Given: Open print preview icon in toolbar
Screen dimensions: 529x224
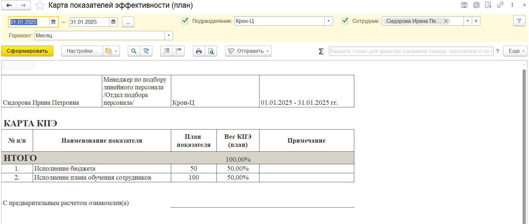Looking at the screenshot, I should tap(211, 51).
